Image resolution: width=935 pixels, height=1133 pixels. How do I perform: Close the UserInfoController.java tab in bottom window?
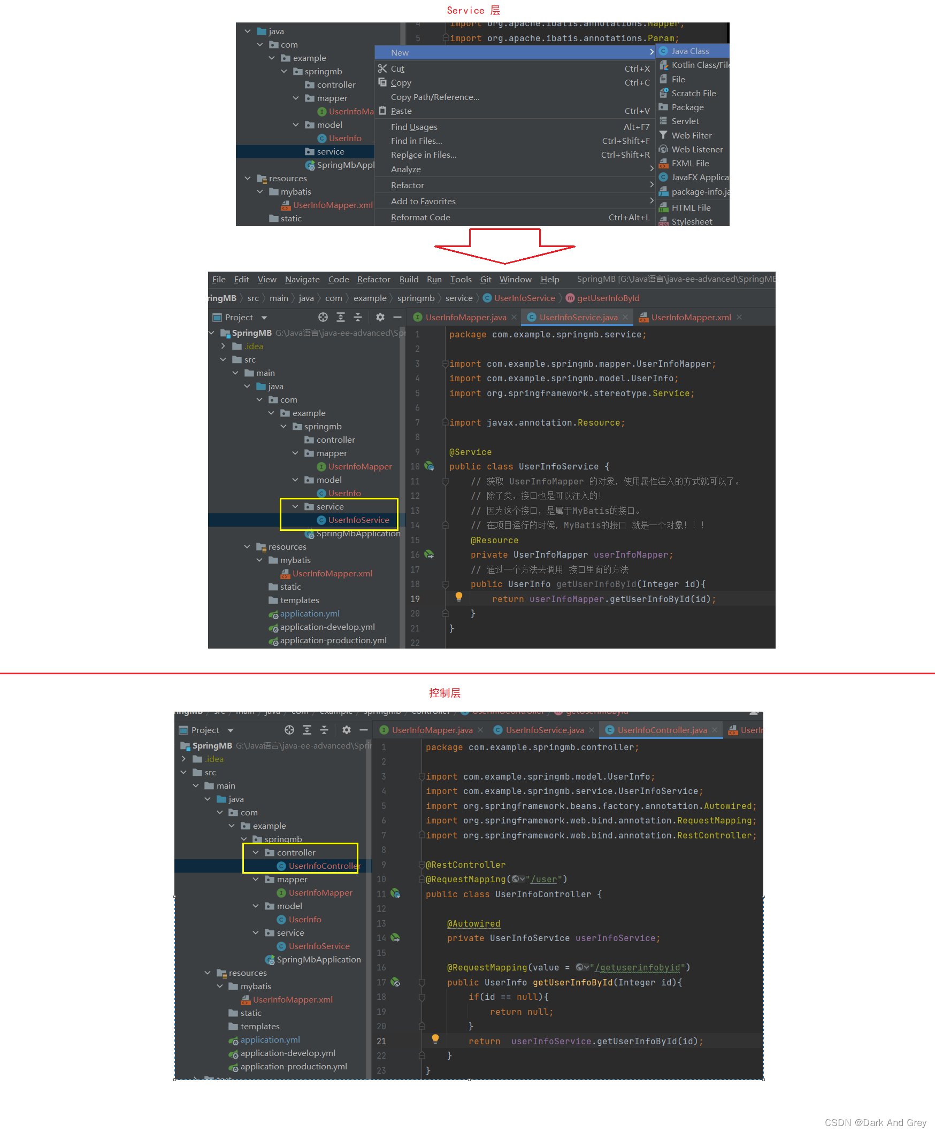tap(715, 730)
